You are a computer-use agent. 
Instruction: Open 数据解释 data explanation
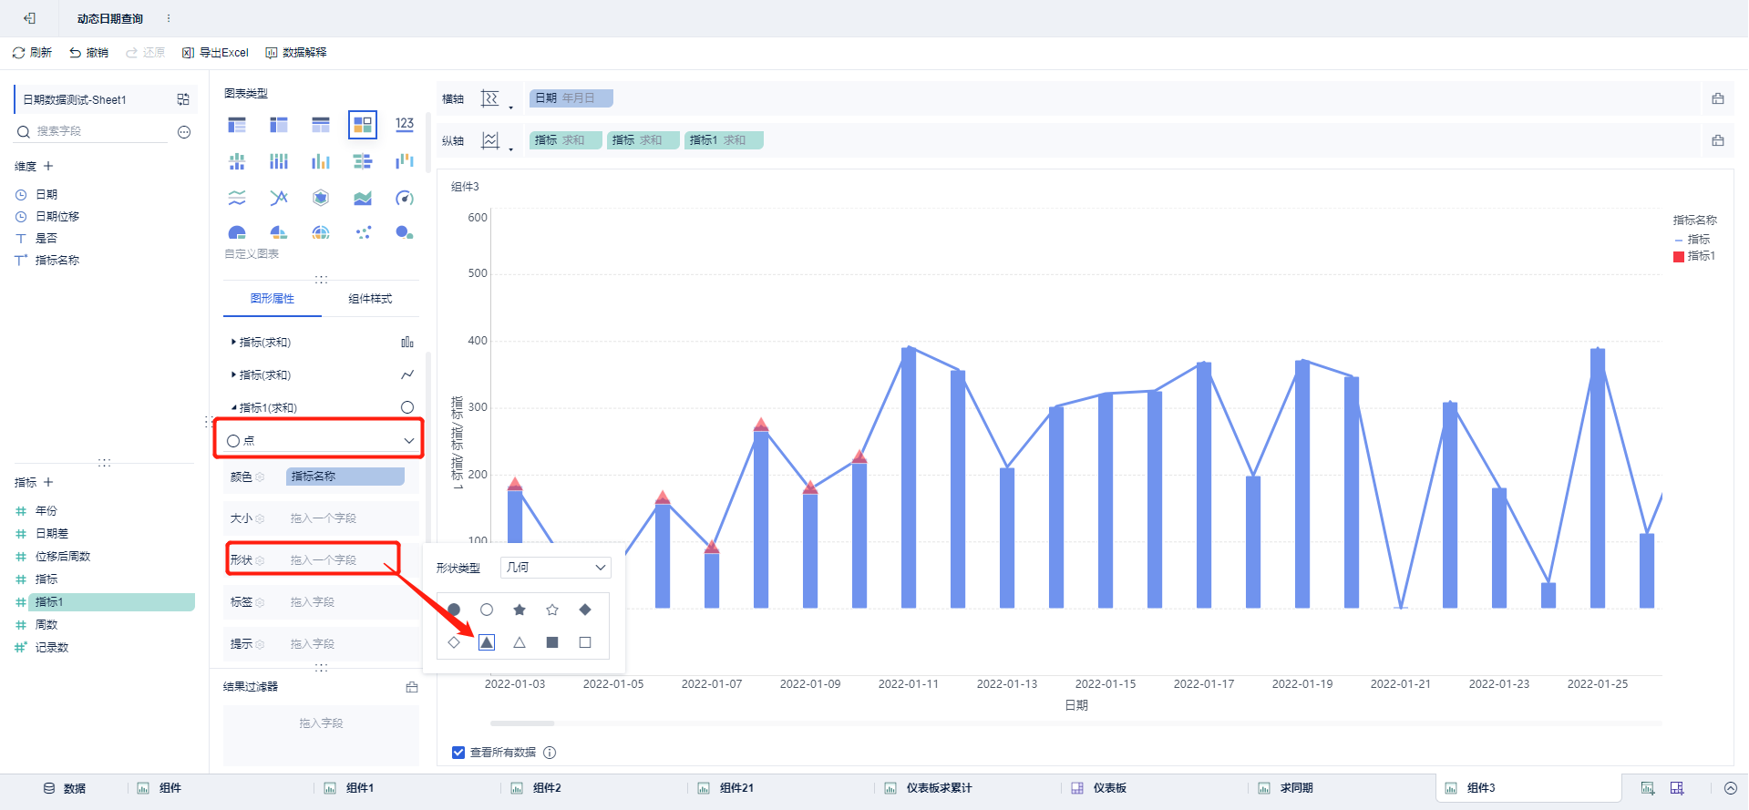pyautogui.click(x=296, y=53)
